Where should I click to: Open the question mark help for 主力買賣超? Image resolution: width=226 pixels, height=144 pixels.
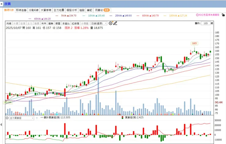pos(37,118)
